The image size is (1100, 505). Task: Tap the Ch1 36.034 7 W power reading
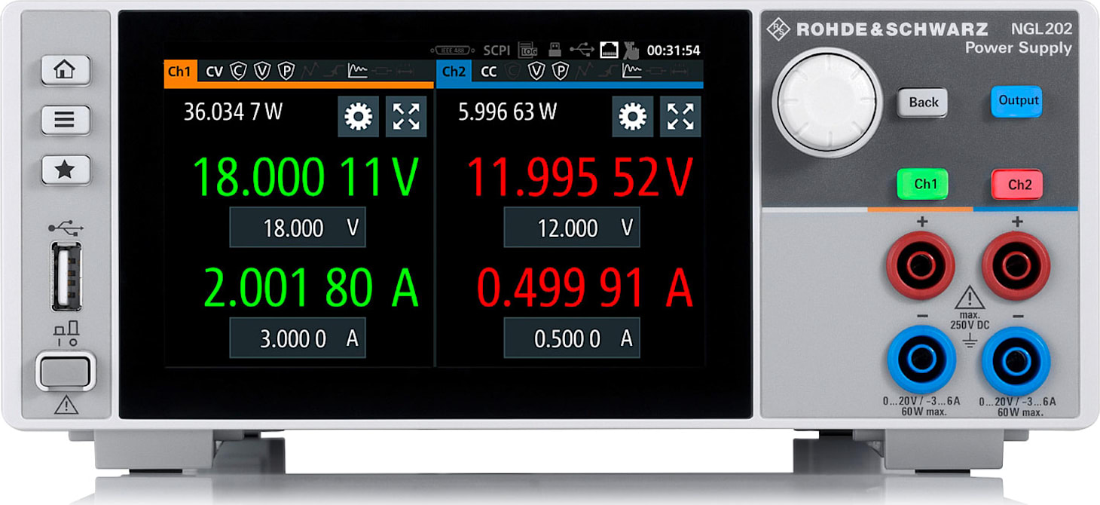coord(233,112)
